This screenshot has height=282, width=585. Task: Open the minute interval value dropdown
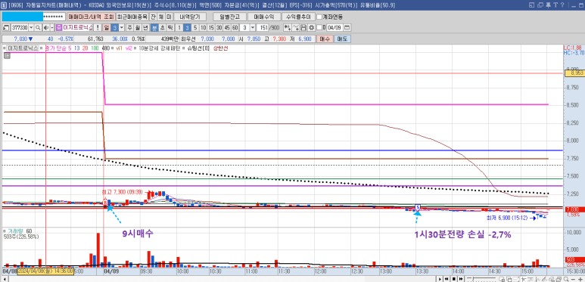pyautogui.click(x=253, y=27)
